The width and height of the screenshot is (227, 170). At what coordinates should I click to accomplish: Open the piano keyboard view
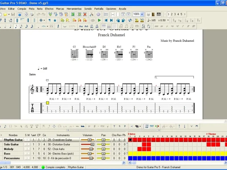point(159,14)
